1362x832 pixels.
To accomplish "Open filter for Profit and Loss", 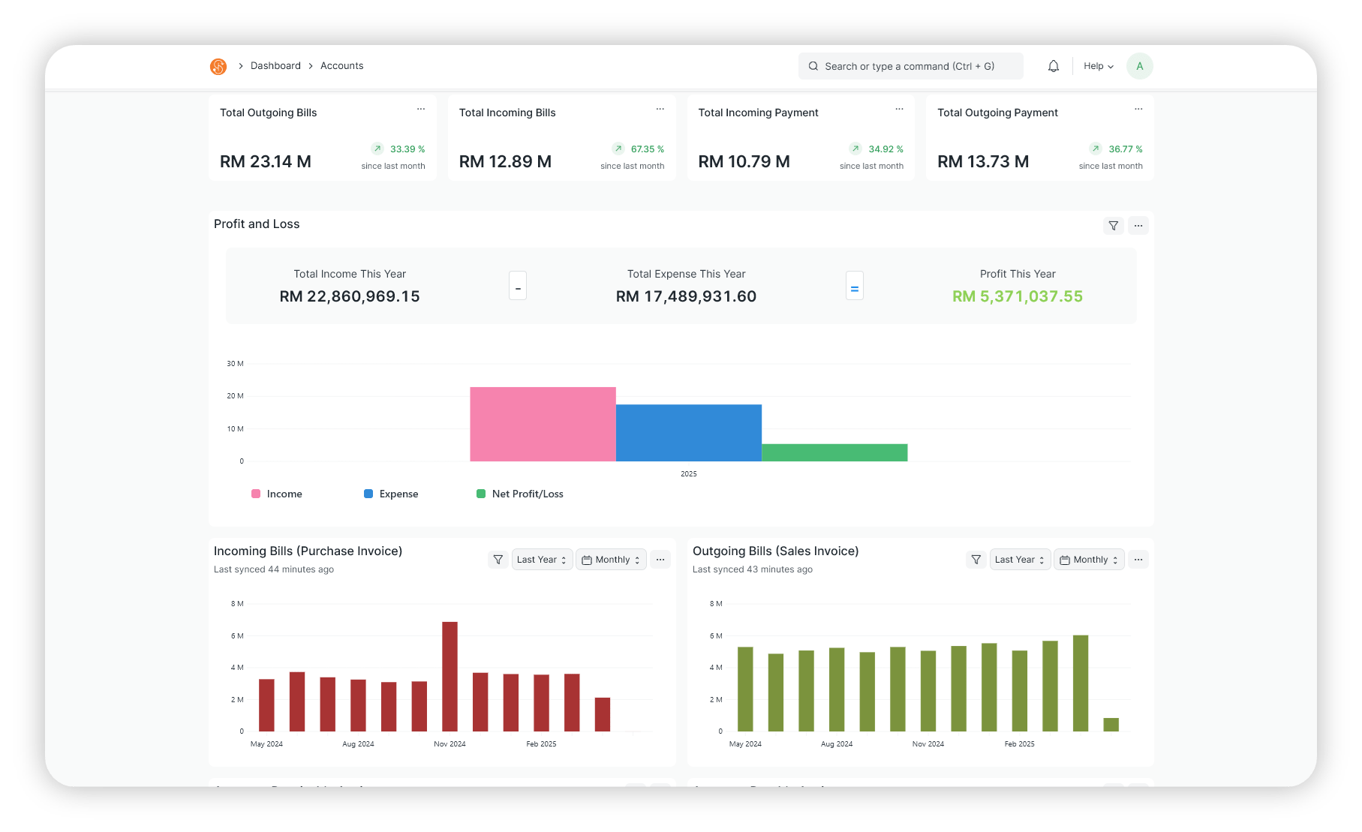I will coord(1114,226).
